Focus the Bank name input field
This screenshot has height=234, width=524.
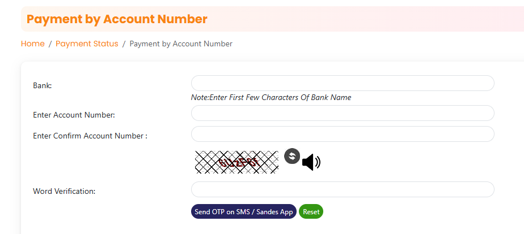[x=343, y=83]
